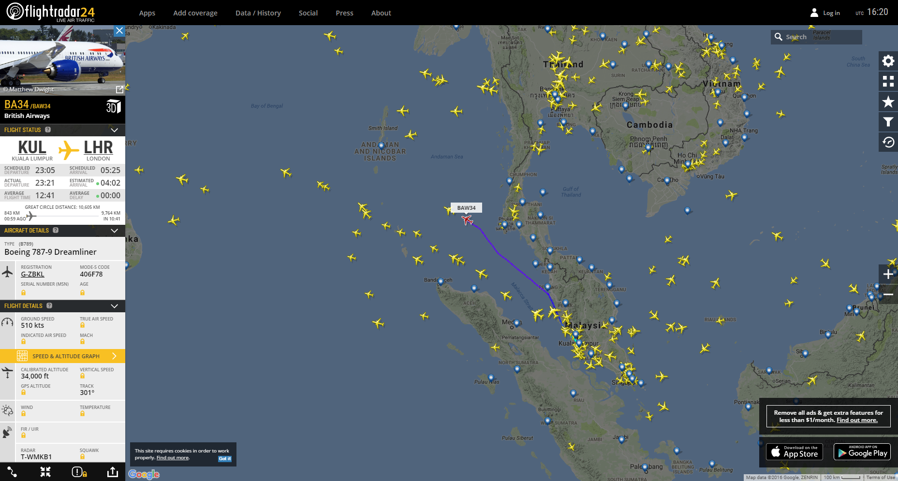Click the lock under GPS Altitude

pyautogui.click(x=23, y=393)
